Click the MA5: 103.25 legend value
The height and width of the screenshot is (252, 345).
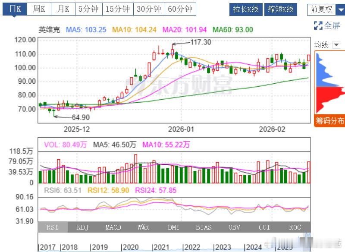(x=86, y=30)
